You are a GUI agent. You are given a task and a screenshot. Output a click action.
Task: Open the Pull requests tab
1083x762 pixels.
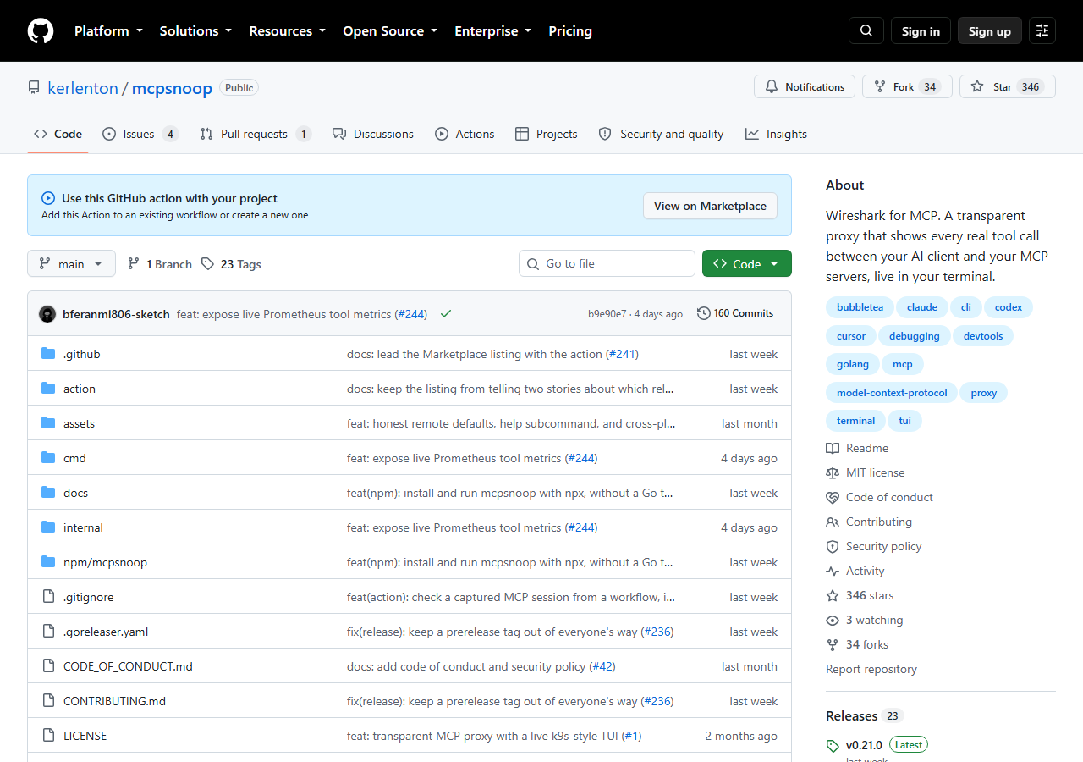click(256, 134)
